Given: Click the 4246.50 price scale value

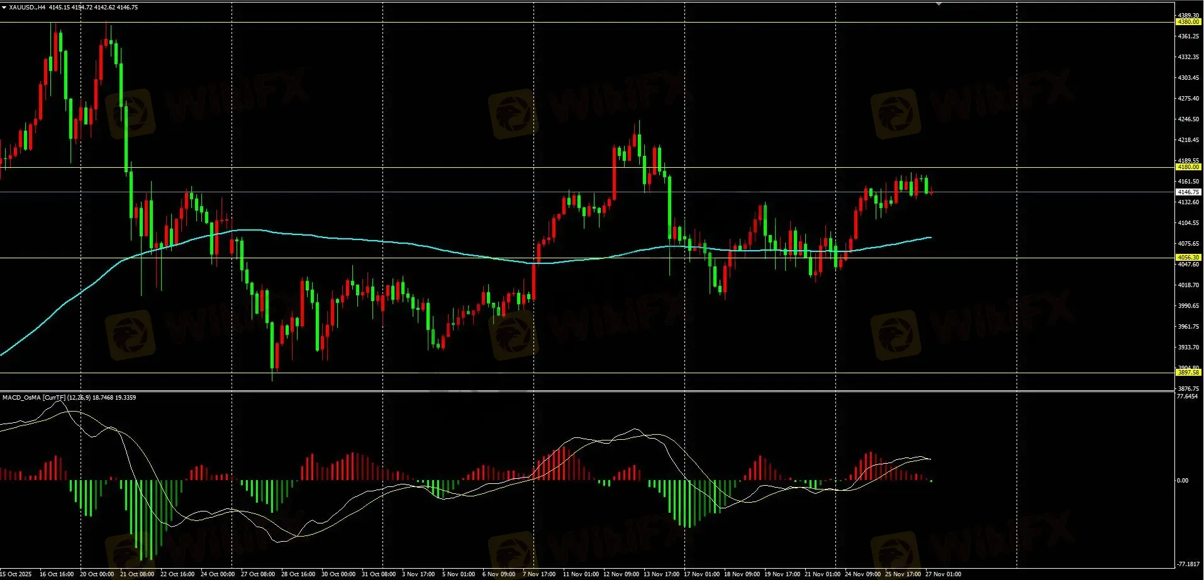Looking at the screenshot, I should click(1188, 119).
